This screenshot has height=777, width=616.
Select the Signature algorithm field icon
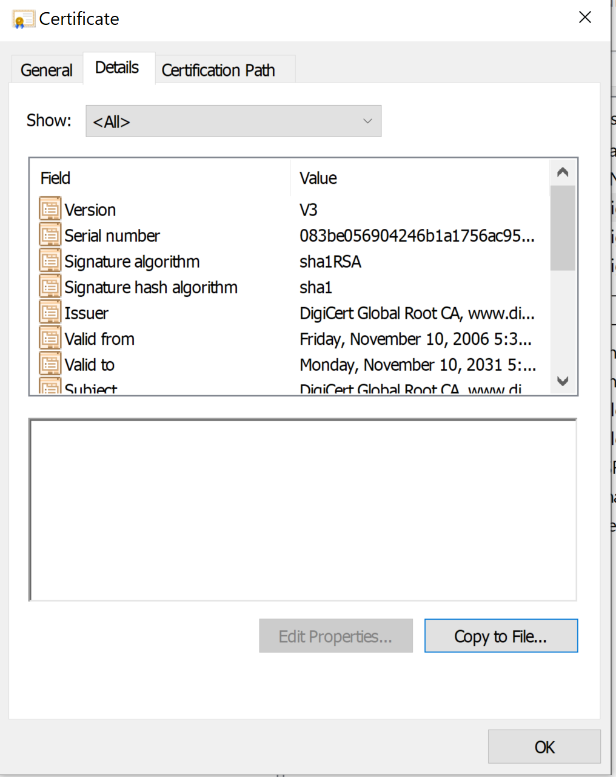pos(50,260)
